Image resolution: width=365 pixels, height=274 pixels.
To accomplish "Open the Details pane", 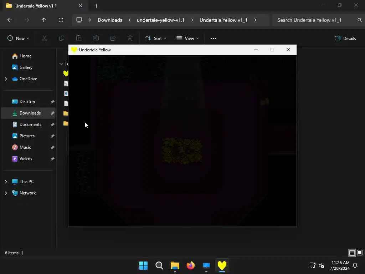I will pos(345,39).
